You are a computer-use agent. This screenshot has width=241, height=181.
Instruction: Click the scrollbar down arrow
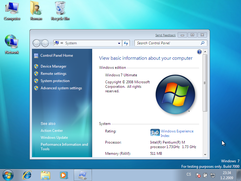(x=205, y=155)
